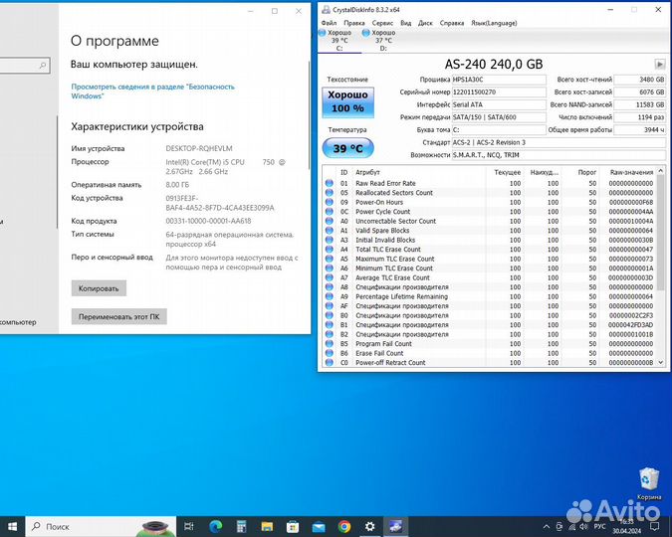
Task: Click the 39 °C temperature indicator
Action: coord(347,148)
